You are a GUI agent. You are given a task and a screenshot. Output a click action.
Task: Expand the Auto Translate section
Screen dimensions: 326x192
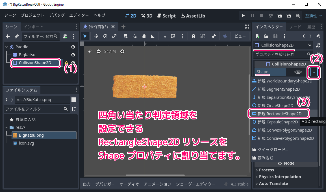point(272,184)
